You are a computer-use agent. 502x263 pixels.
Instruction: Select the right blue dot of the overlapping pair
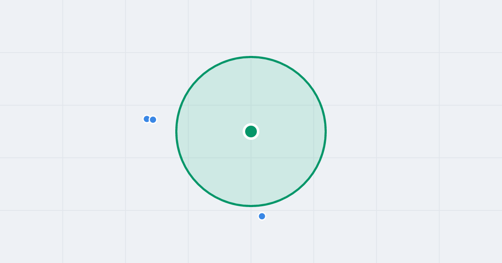pos(153,120)
